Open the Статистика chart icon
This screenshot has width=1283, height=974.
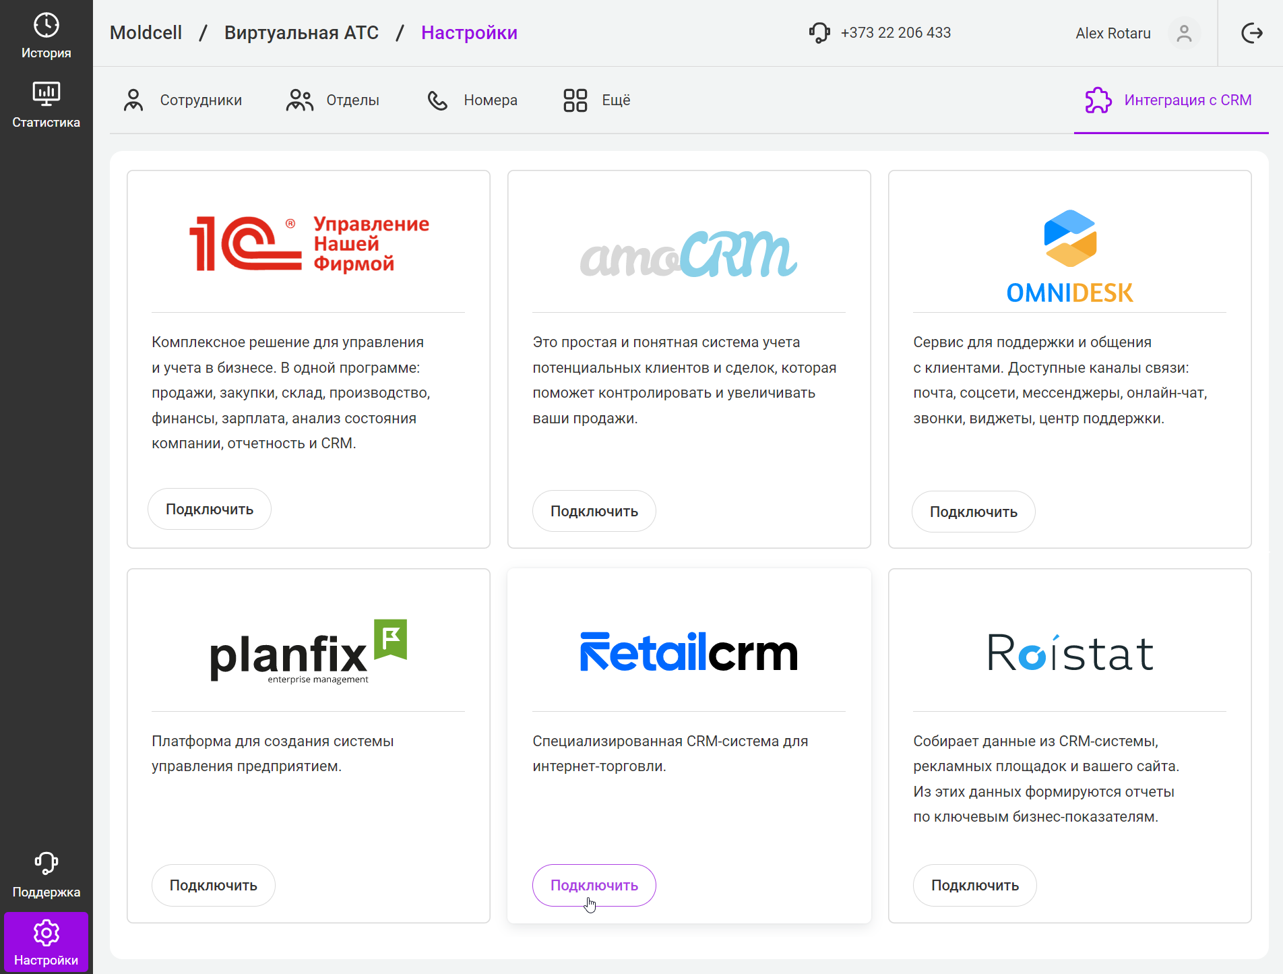(46, 94)
